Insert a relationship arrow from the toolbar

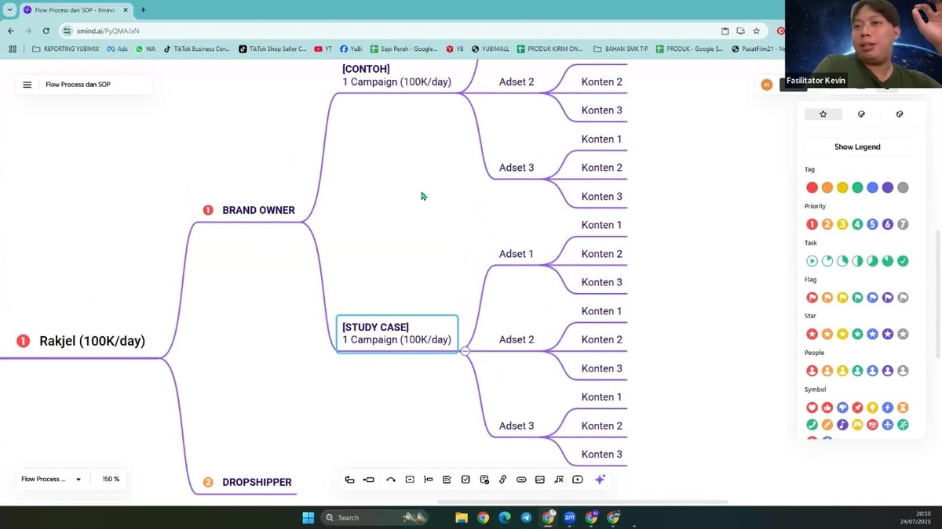391,480
